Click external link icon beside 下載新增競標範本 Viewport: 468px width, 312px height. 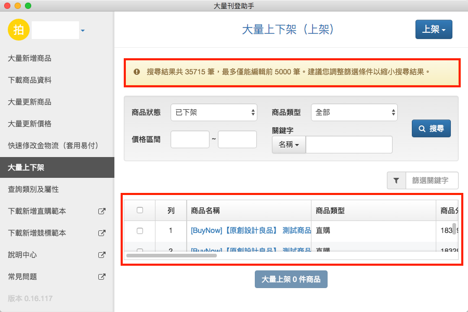[x=102, y=233]
